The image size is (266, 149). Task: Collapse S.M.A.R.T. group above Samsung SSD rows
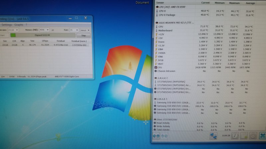pyautogui.click(x=155, y=99)
